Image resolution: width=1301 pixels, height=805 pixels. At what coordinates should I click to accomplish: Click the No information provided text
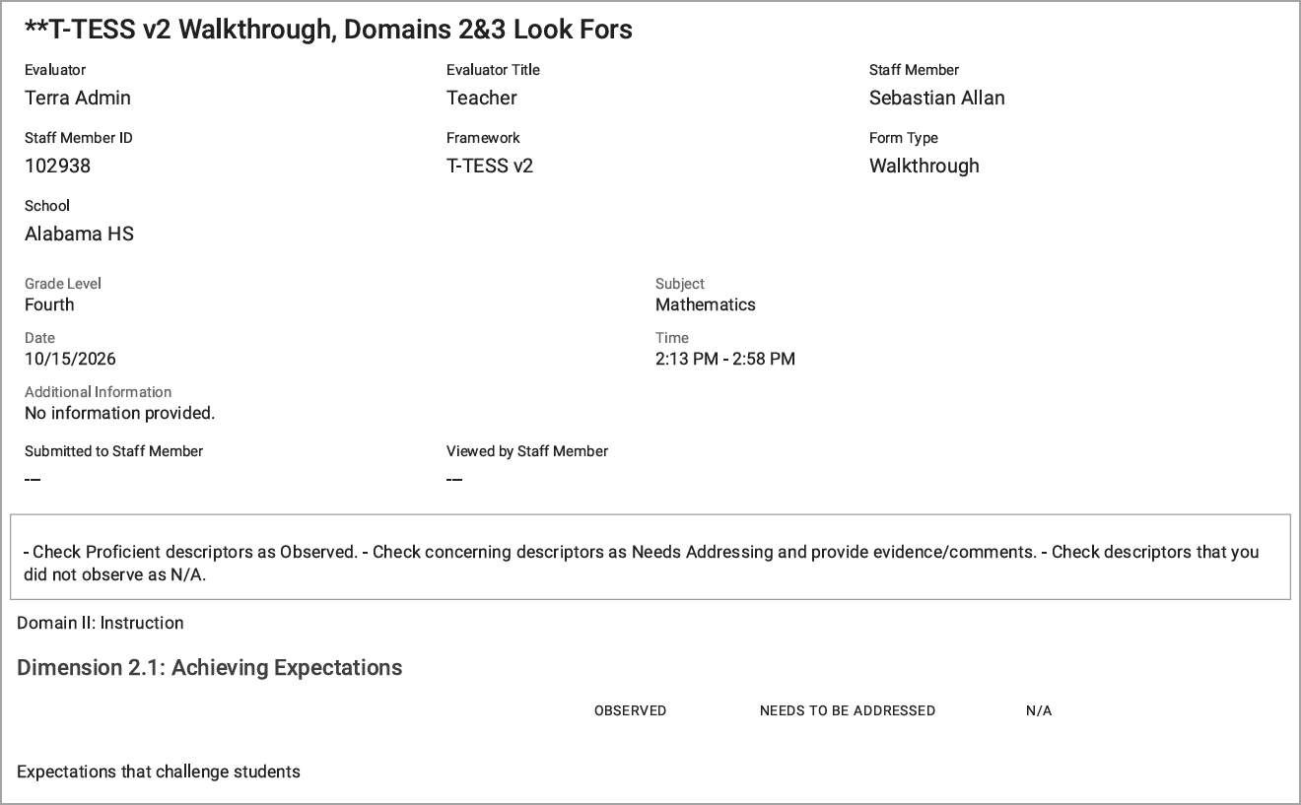[x=119, y=413]
